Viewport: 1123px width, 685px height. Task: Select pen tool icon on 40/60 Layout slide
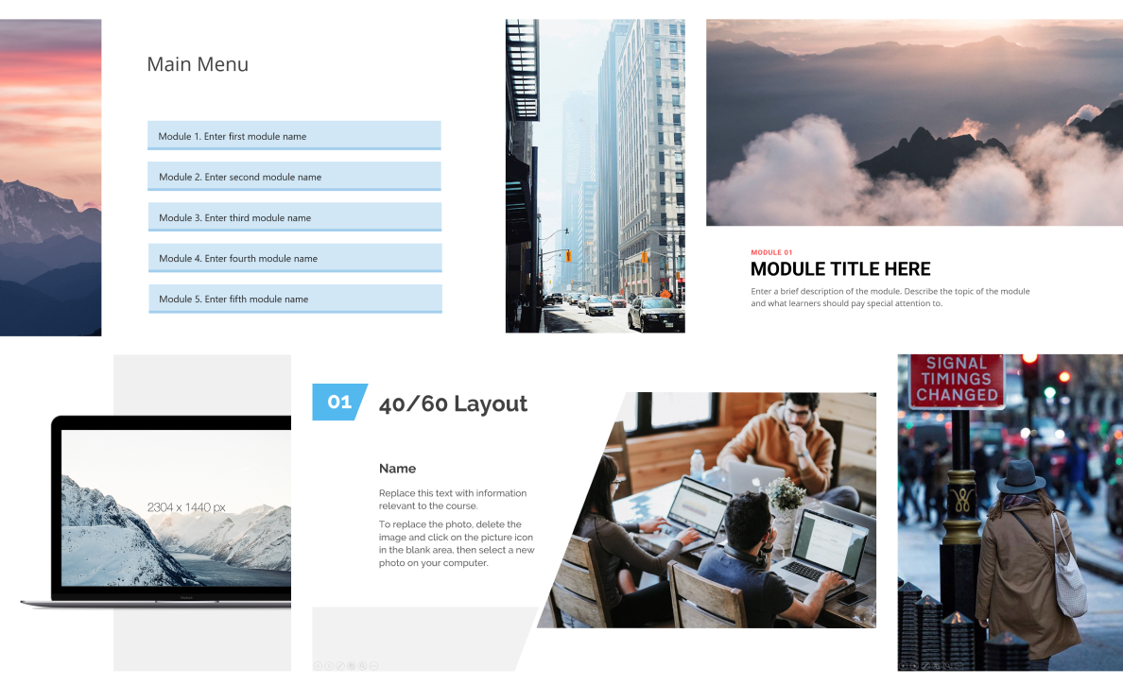click(x=340, y=666)
